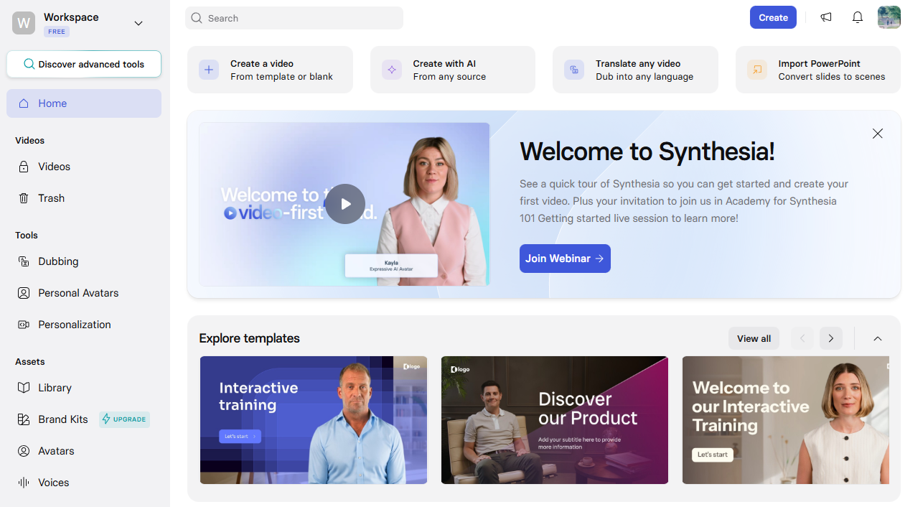Screen dimensions: 905x507
Task: Close the Welcome to Synthesia banner
Action: [x=877, y=134]
